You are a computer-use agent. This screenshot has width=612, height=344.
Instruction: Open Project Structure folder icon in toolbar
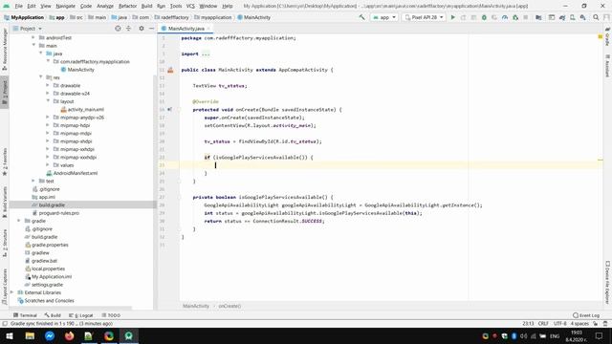[538, 17]
